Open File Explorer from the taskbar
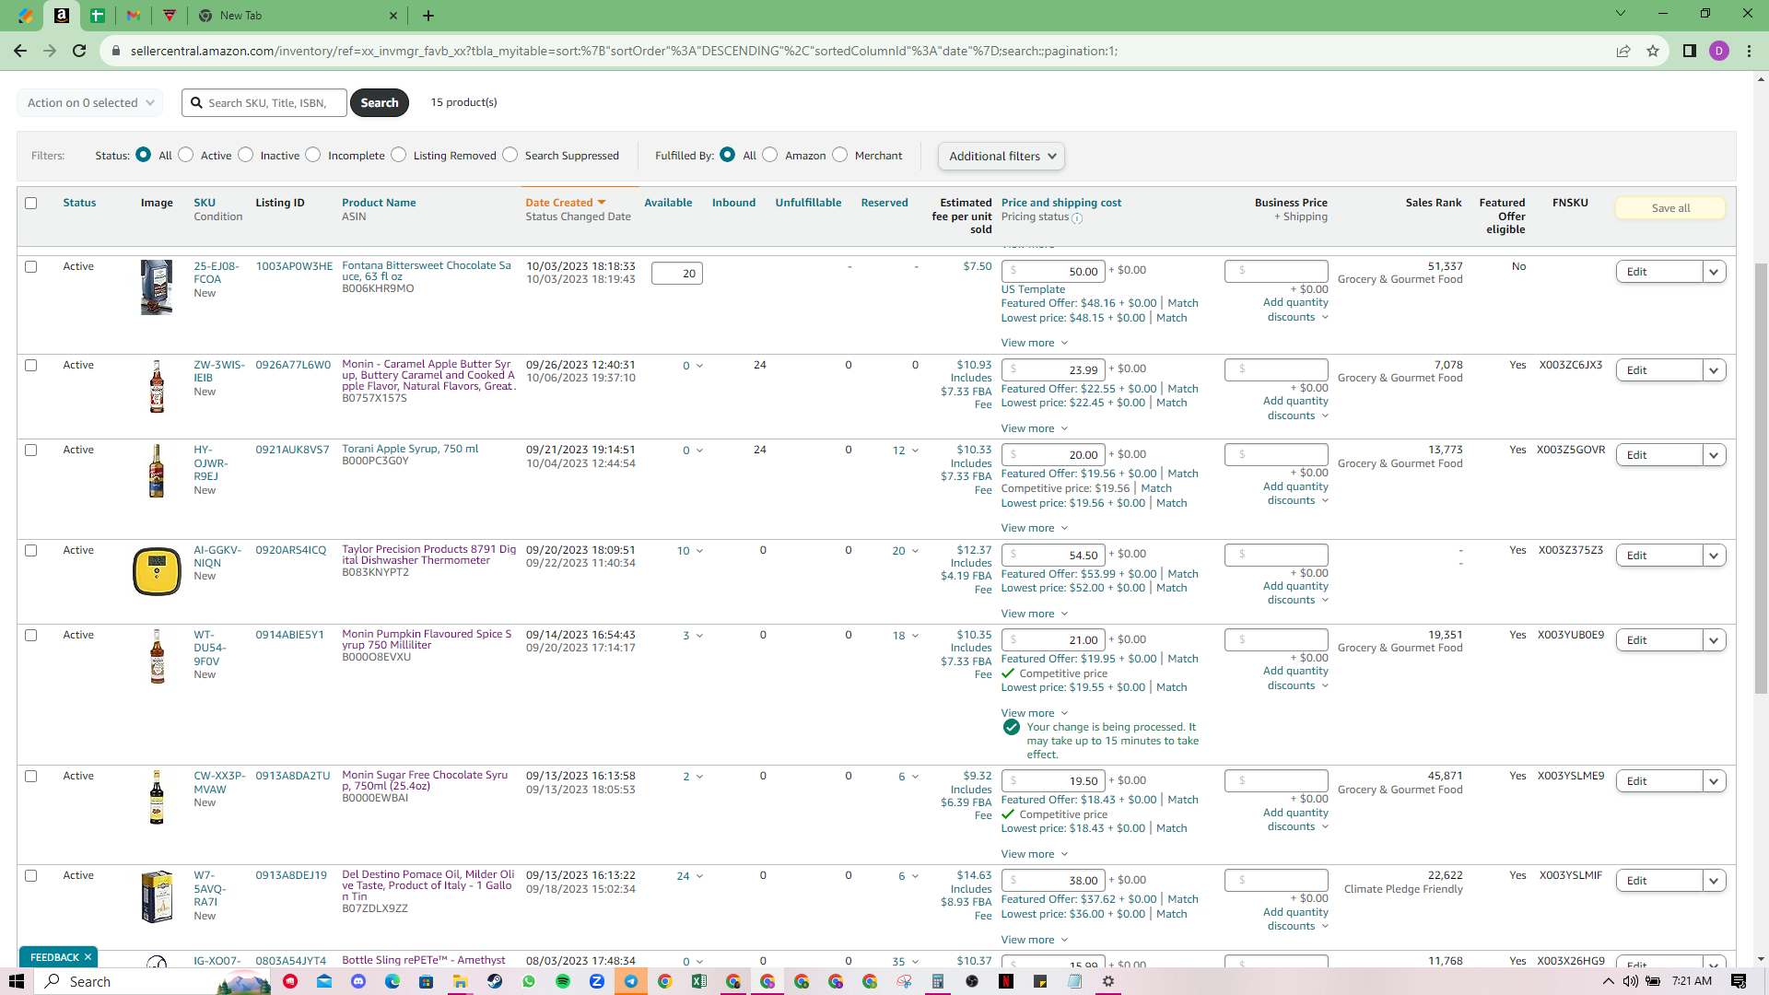The height and width of the screenshot is (995, 1769). [x=461, y=981]
